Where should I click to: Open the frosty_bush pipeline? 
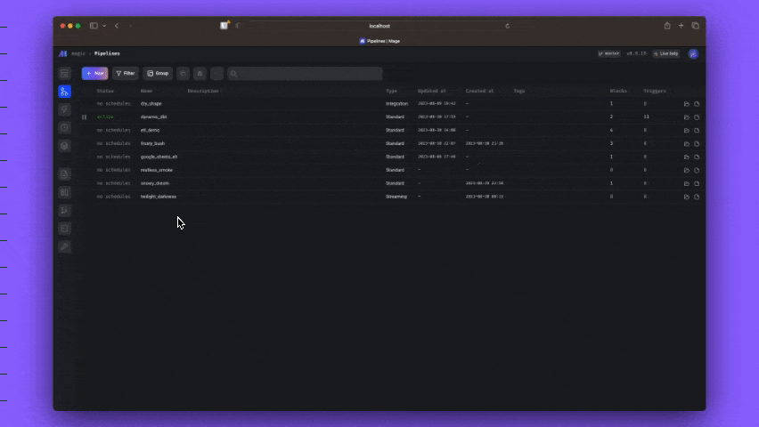152,143
